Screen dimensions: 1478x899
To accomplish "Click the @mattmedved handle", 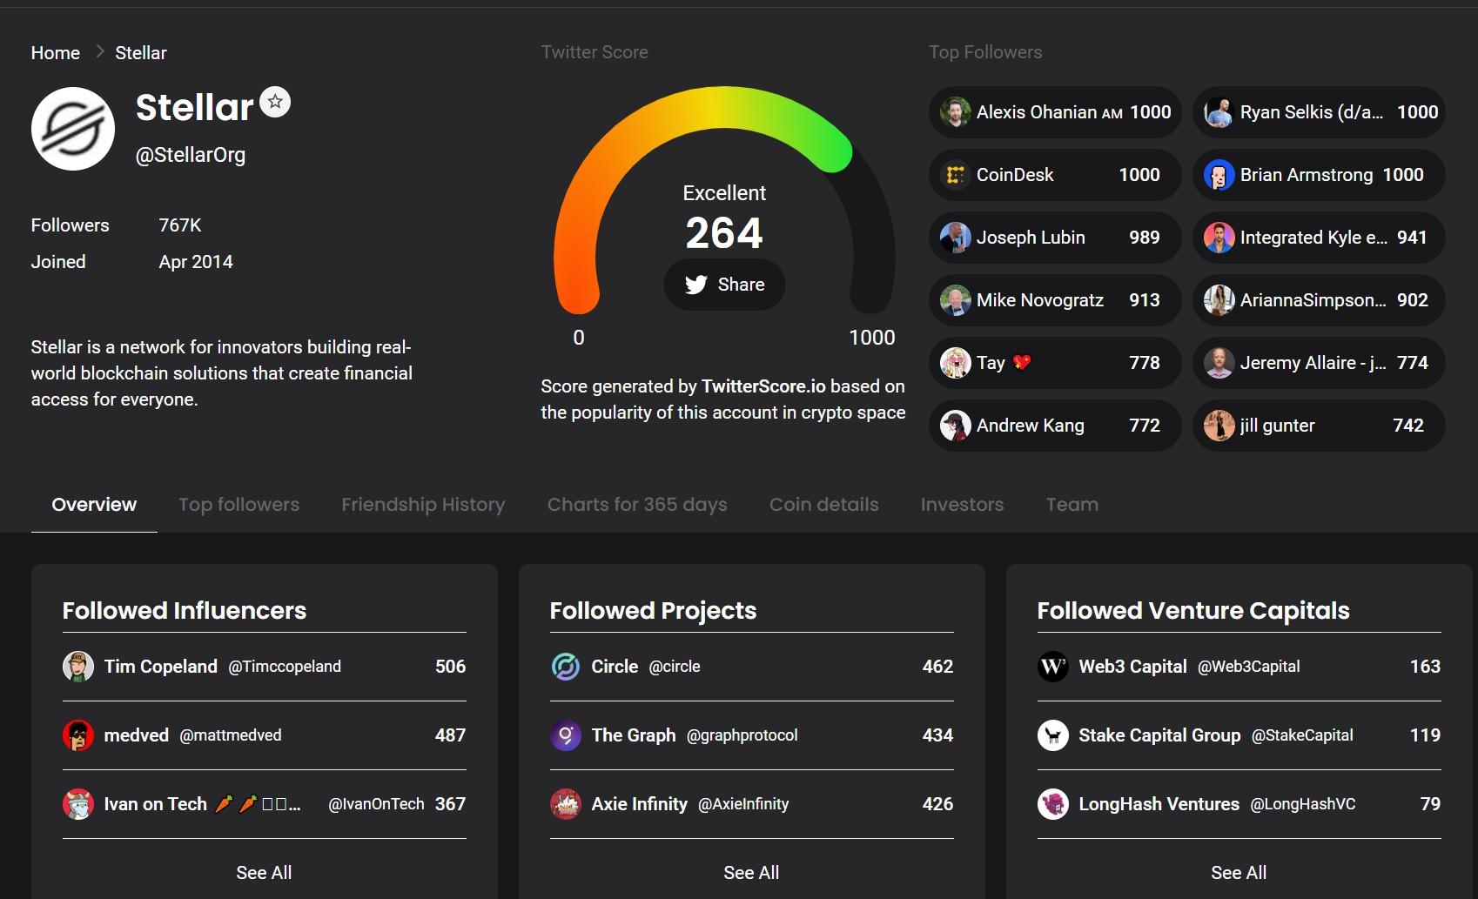I will click(x=231, y=735).
